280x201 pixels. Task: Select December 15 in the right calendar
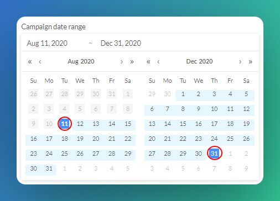click(x=183, y=124)
